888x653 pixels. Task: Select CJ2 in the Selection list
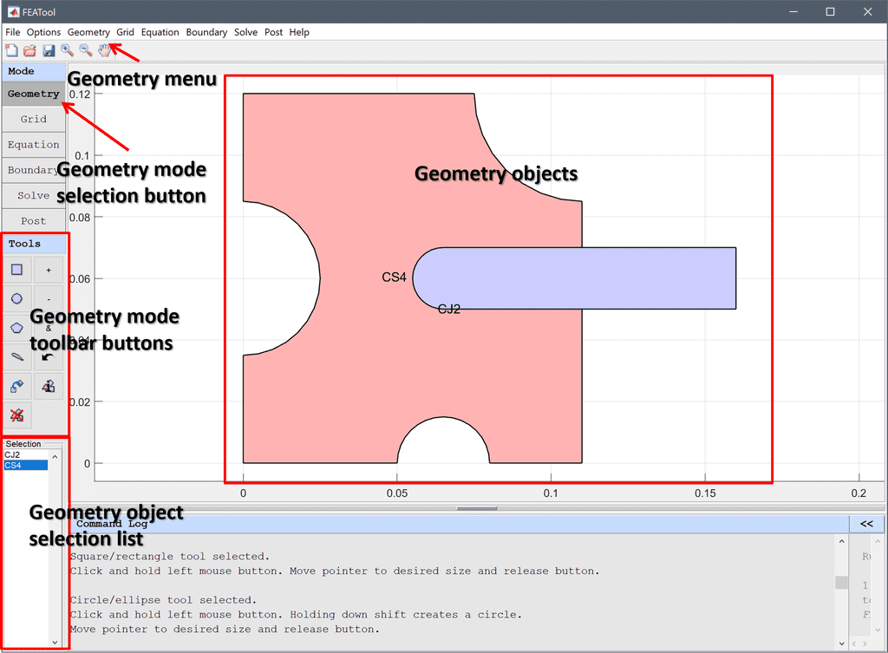pyautogui.click(x=26, y=454)
